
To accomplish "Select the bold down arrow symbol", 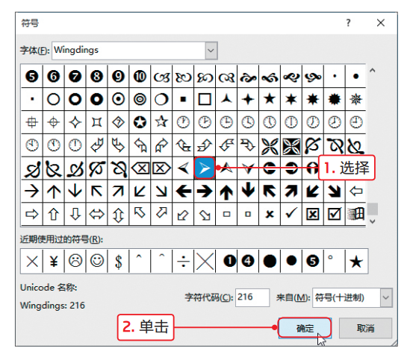I will [248, 190].
